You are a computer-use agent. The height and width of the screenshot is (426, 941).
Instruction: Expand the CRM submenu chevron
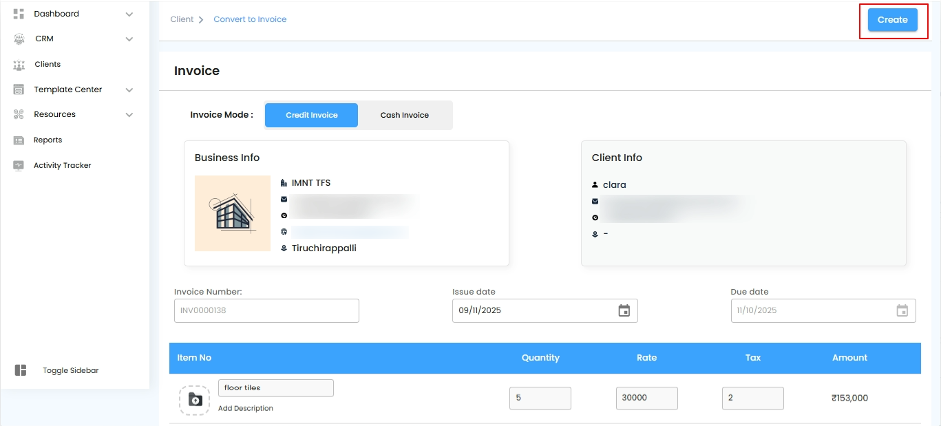click(x=129, y=39)
